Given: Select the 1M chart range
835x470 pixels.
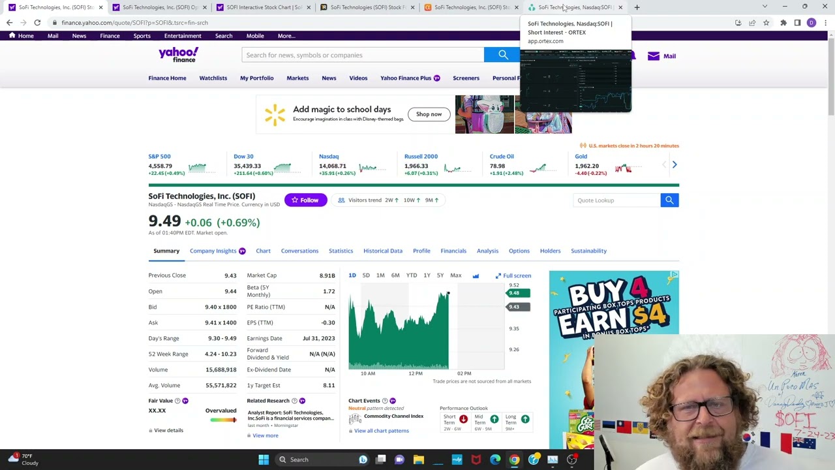Looking at the screenshot, I should pyautogui.click(x=380, y=275).
